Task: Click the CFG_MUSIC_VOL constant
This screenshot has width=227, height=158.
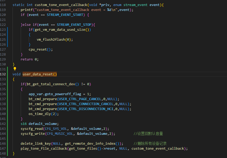Action: pyautogui.click(x=60, y=134)
